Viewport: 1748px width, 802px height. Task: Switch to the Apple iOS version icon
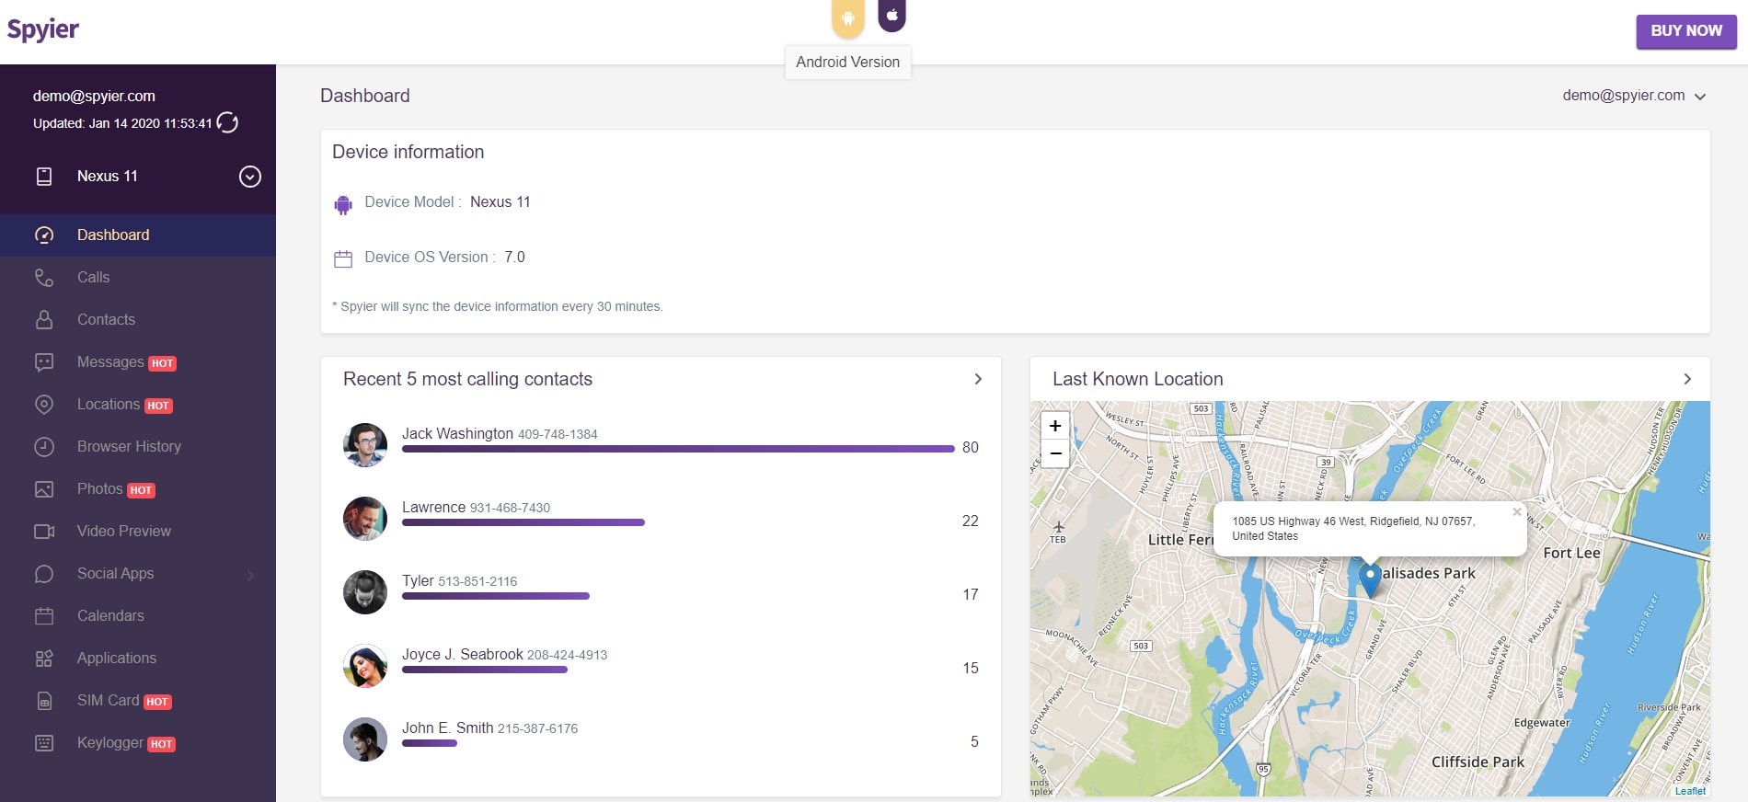pyautogui.click(x=891, y=14)
